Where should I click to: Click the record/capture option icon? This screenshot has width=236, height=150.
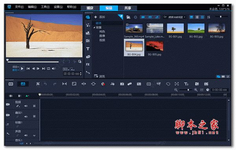coord(103,84)
